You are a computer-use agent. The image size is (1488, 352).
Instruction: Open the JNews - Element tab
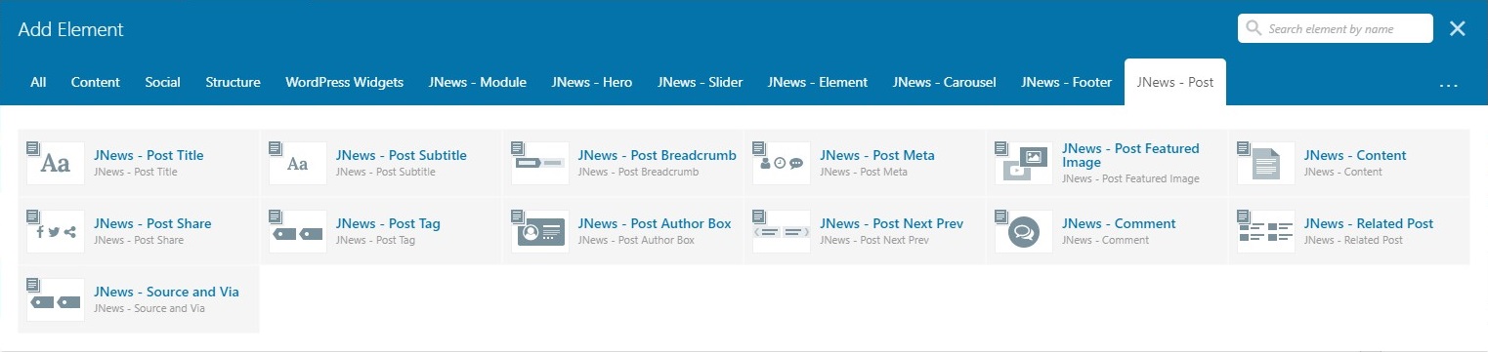[x=818, y=82]
